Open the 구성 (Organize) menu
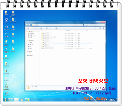This screenshot has width=122, height=106. click(29, 28)
